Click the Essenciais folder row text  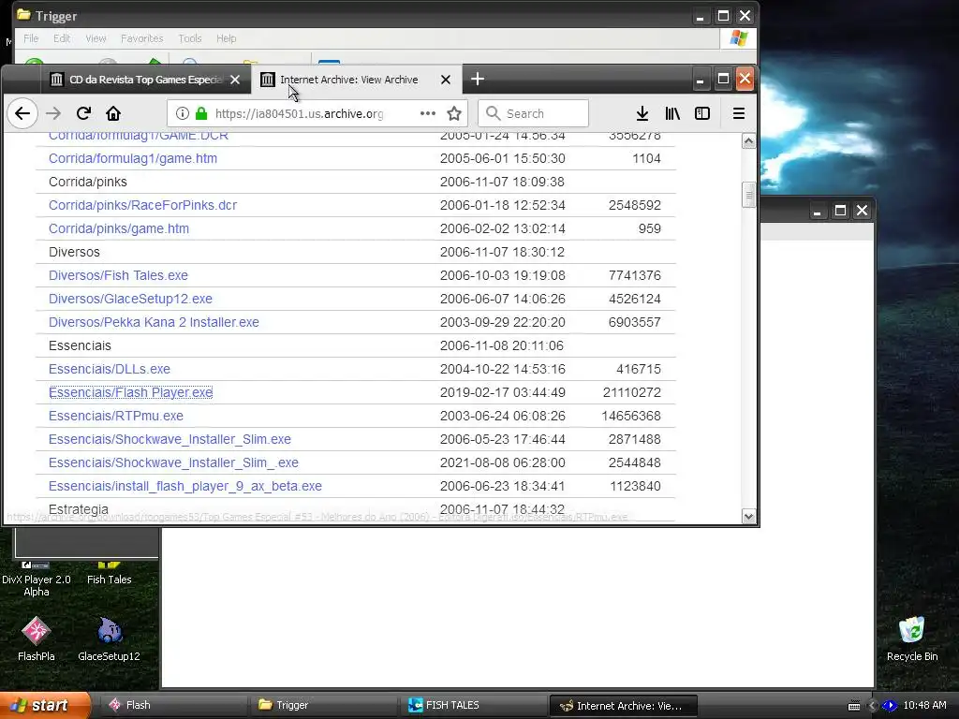[x=80, y=346]
